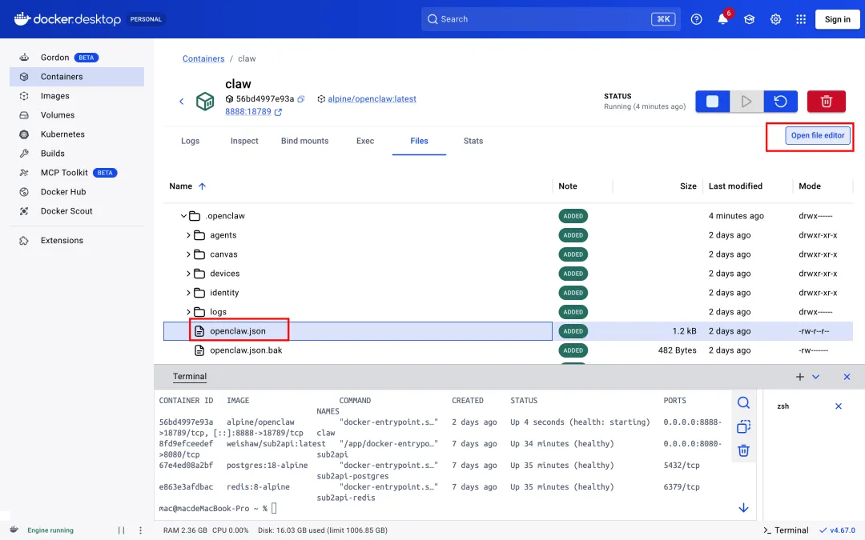Viewport: 865px width, 540px height.
Task: Open the notifications bell
Action: pyautogui.click(x=722, y=19)
